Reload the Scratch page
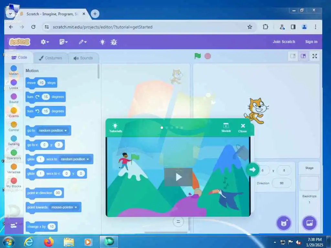 (33, 27)
